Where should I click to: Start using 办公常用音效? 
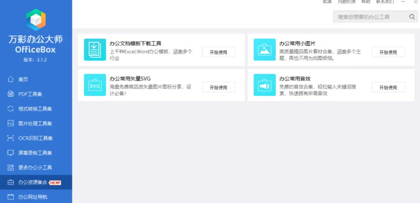(x=388, y=87)
